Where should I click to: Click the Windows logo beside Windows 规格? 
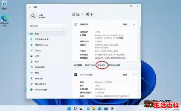(x=76, y=75)
